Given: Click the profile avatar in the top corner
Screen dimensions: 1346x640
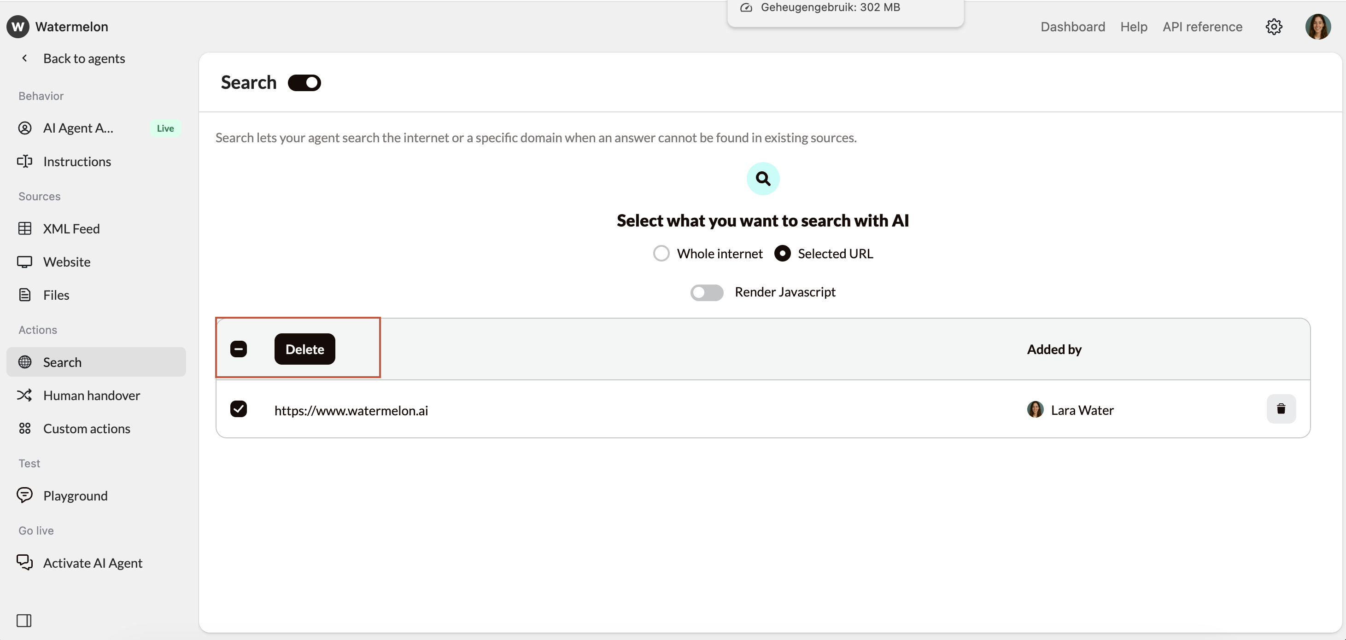Looking at the screenshot, I should 1318,27.
